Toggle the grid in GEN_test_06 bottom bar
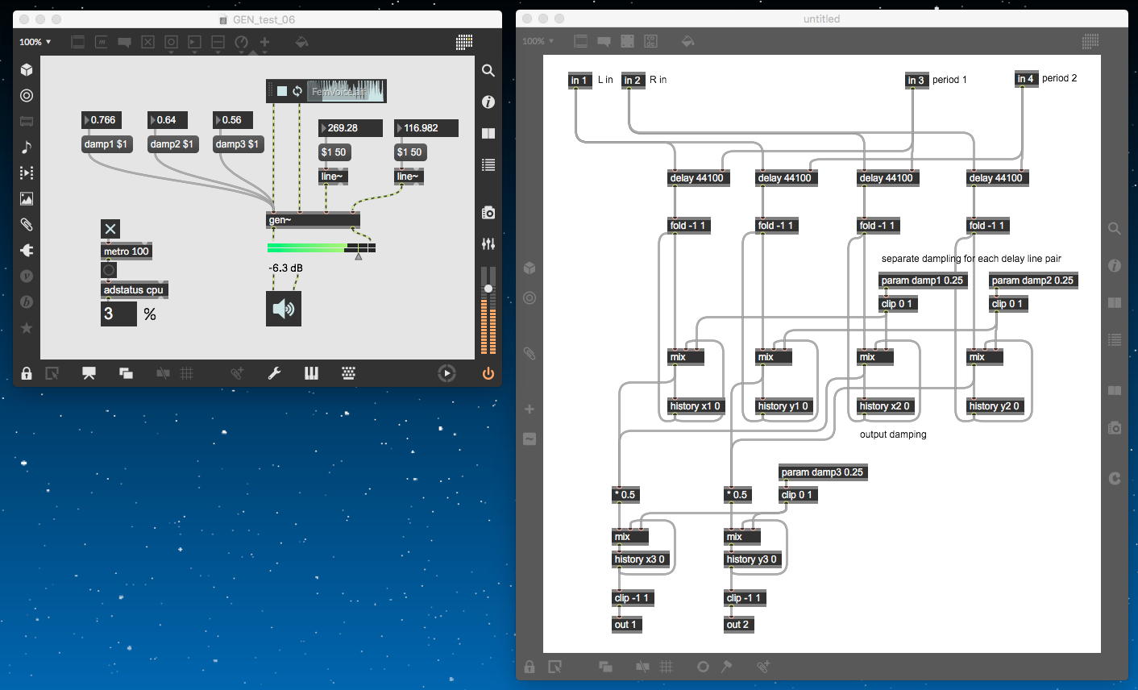Screen dimensions: 1138x690 187,373
